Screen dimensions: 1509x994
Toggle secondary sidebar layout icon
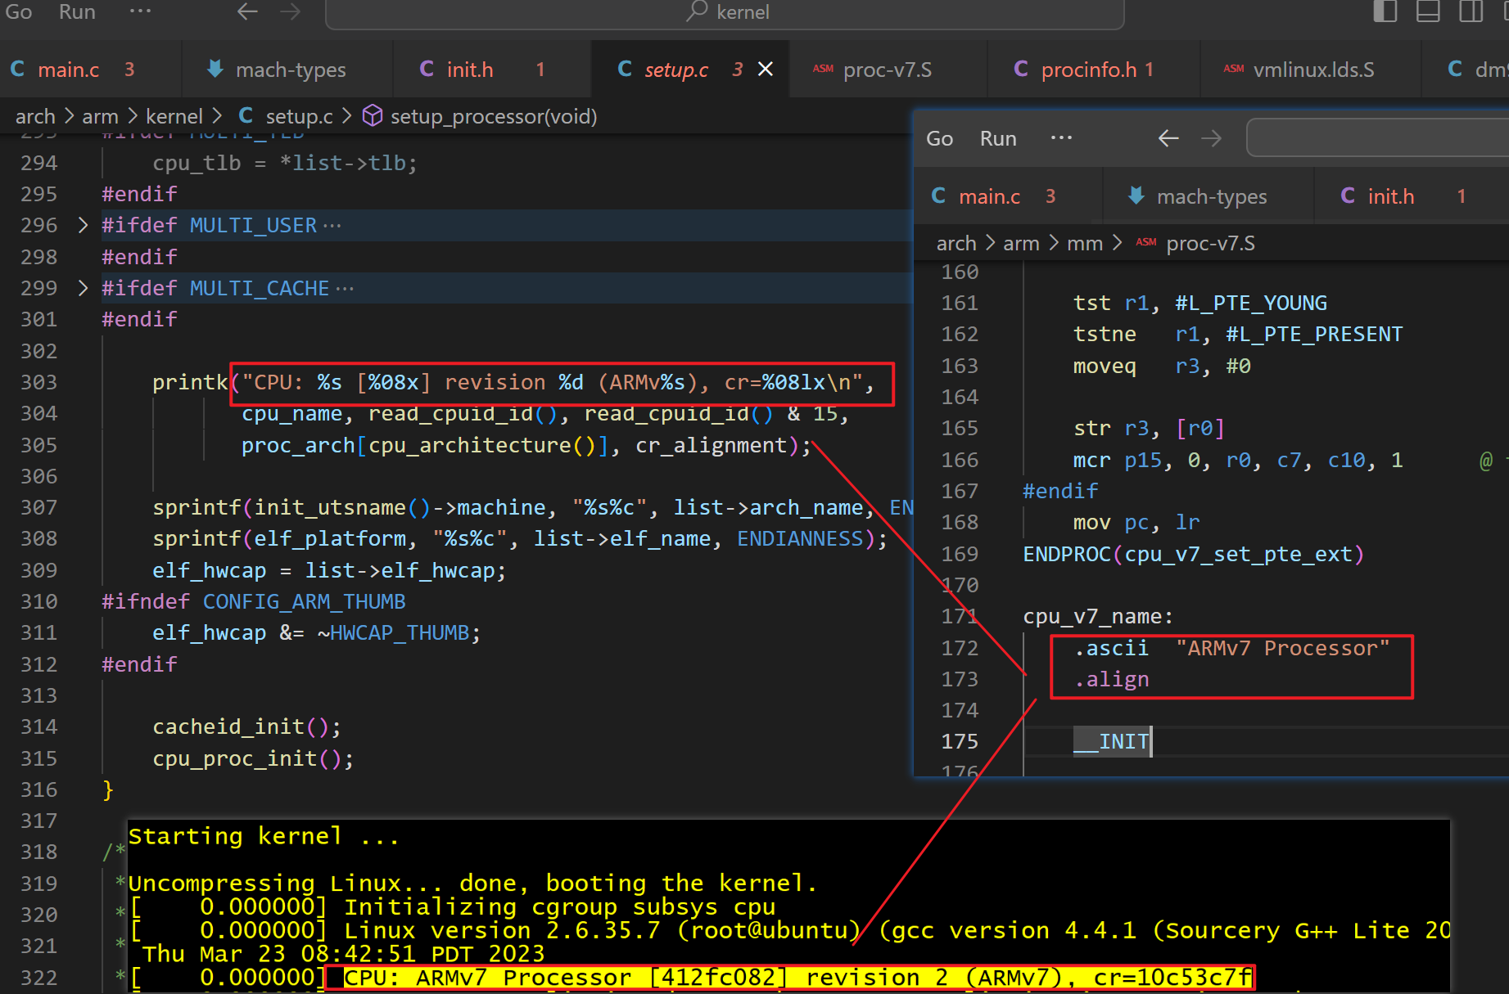pyautogui.click(x=1471, y=11)
